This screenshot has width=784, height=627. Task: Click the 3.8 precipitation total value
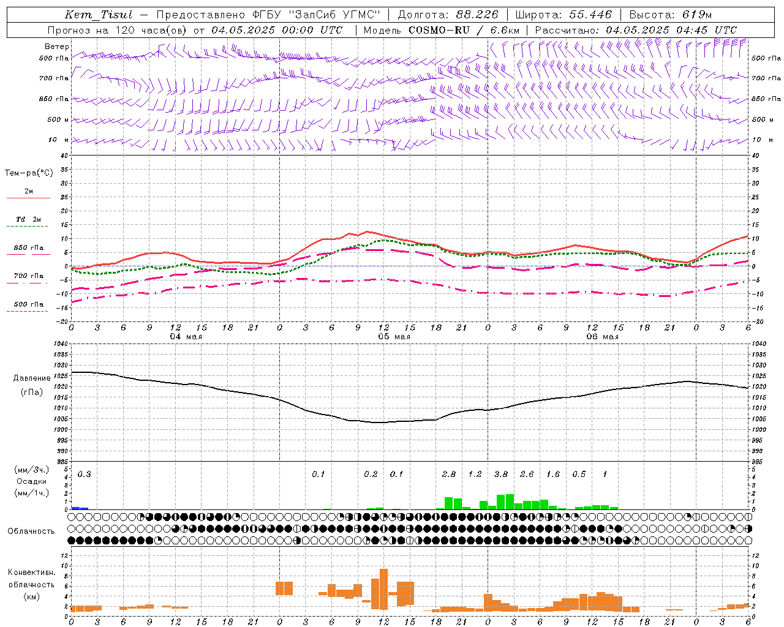coord(501,475)
